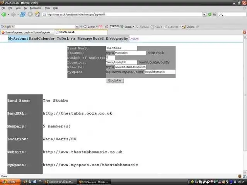Open the Windows Start menu
Viewport: 247px width, 185px height.
[x=10, y=182]
